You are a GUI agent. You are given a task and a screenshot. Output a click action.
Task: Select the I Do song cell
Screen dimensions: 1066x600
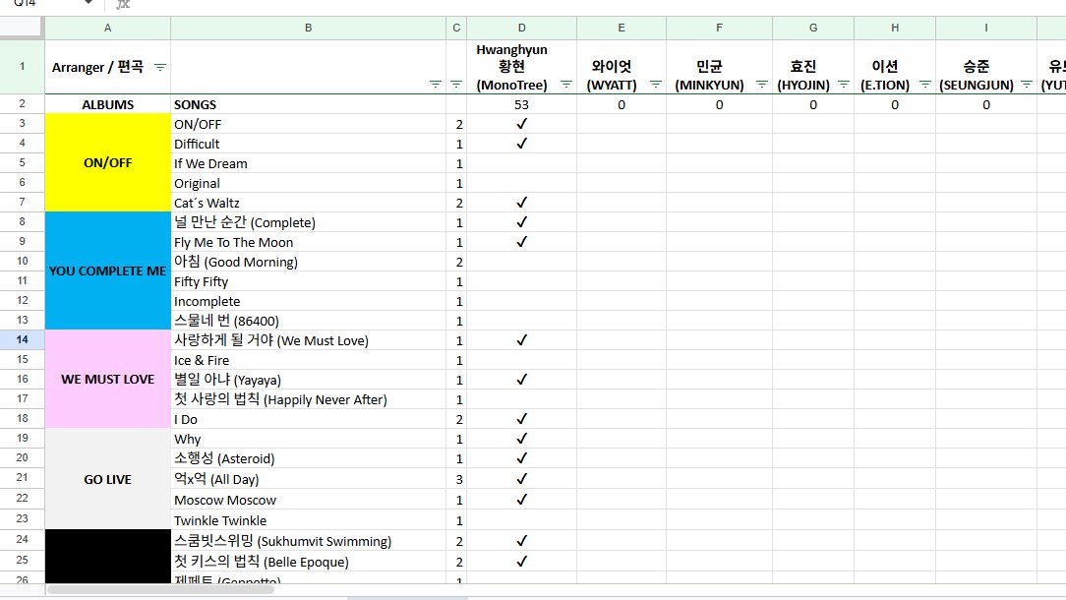coord(308,419)
